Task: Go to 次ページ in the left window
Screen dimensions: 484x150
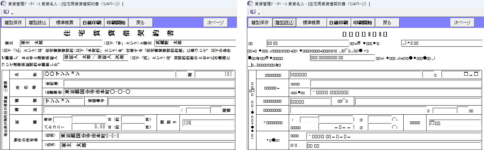Action: (215, 23)
